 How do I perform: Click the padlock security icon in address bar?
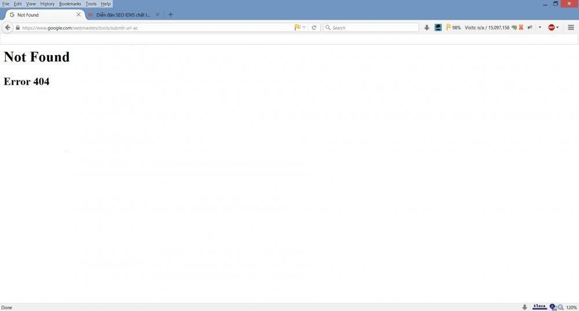coord(17,28)
